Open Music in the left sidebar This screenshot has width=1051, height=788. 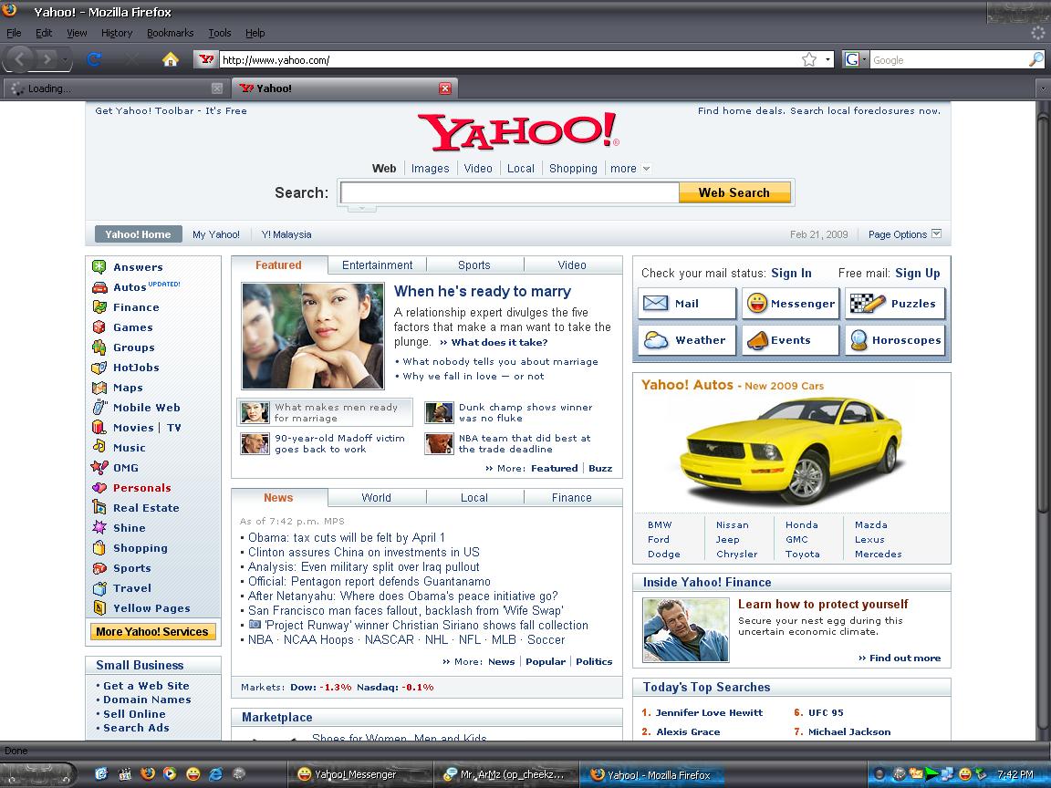pos(129,448)
